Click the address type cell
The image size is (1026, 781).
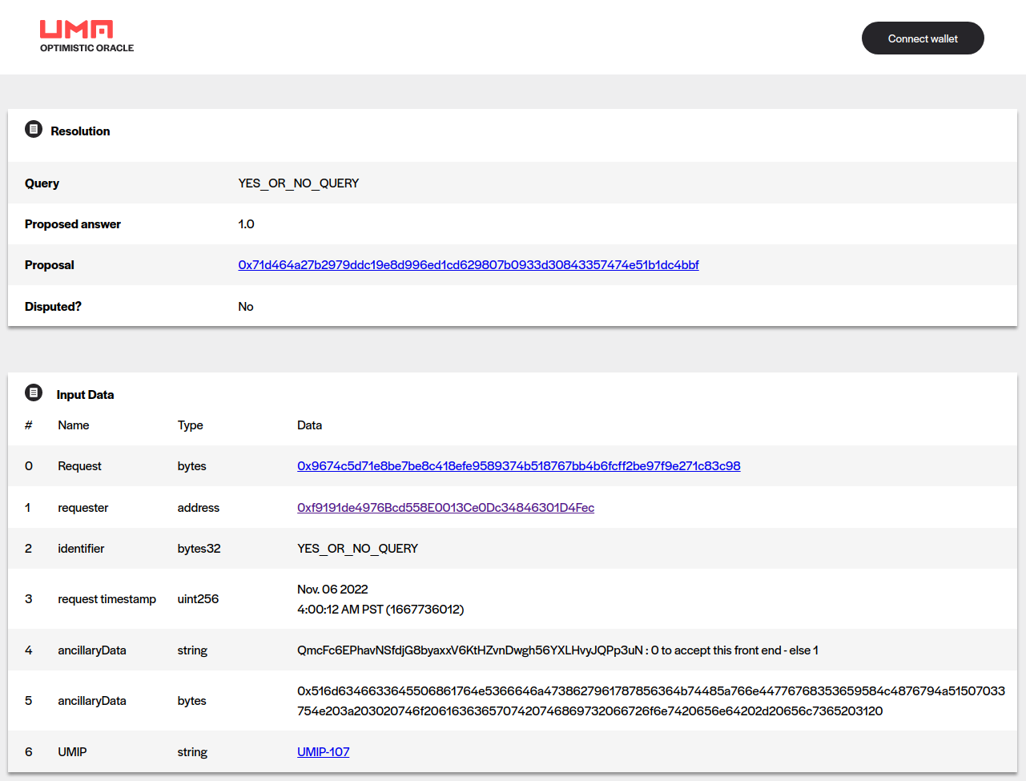tap(199, 508)
